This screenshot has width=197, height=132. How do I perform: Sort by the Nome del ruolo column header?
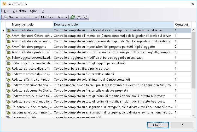point(32,25)
